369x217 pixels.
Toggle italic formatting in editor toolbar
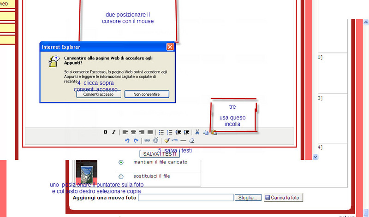[113, 132]
